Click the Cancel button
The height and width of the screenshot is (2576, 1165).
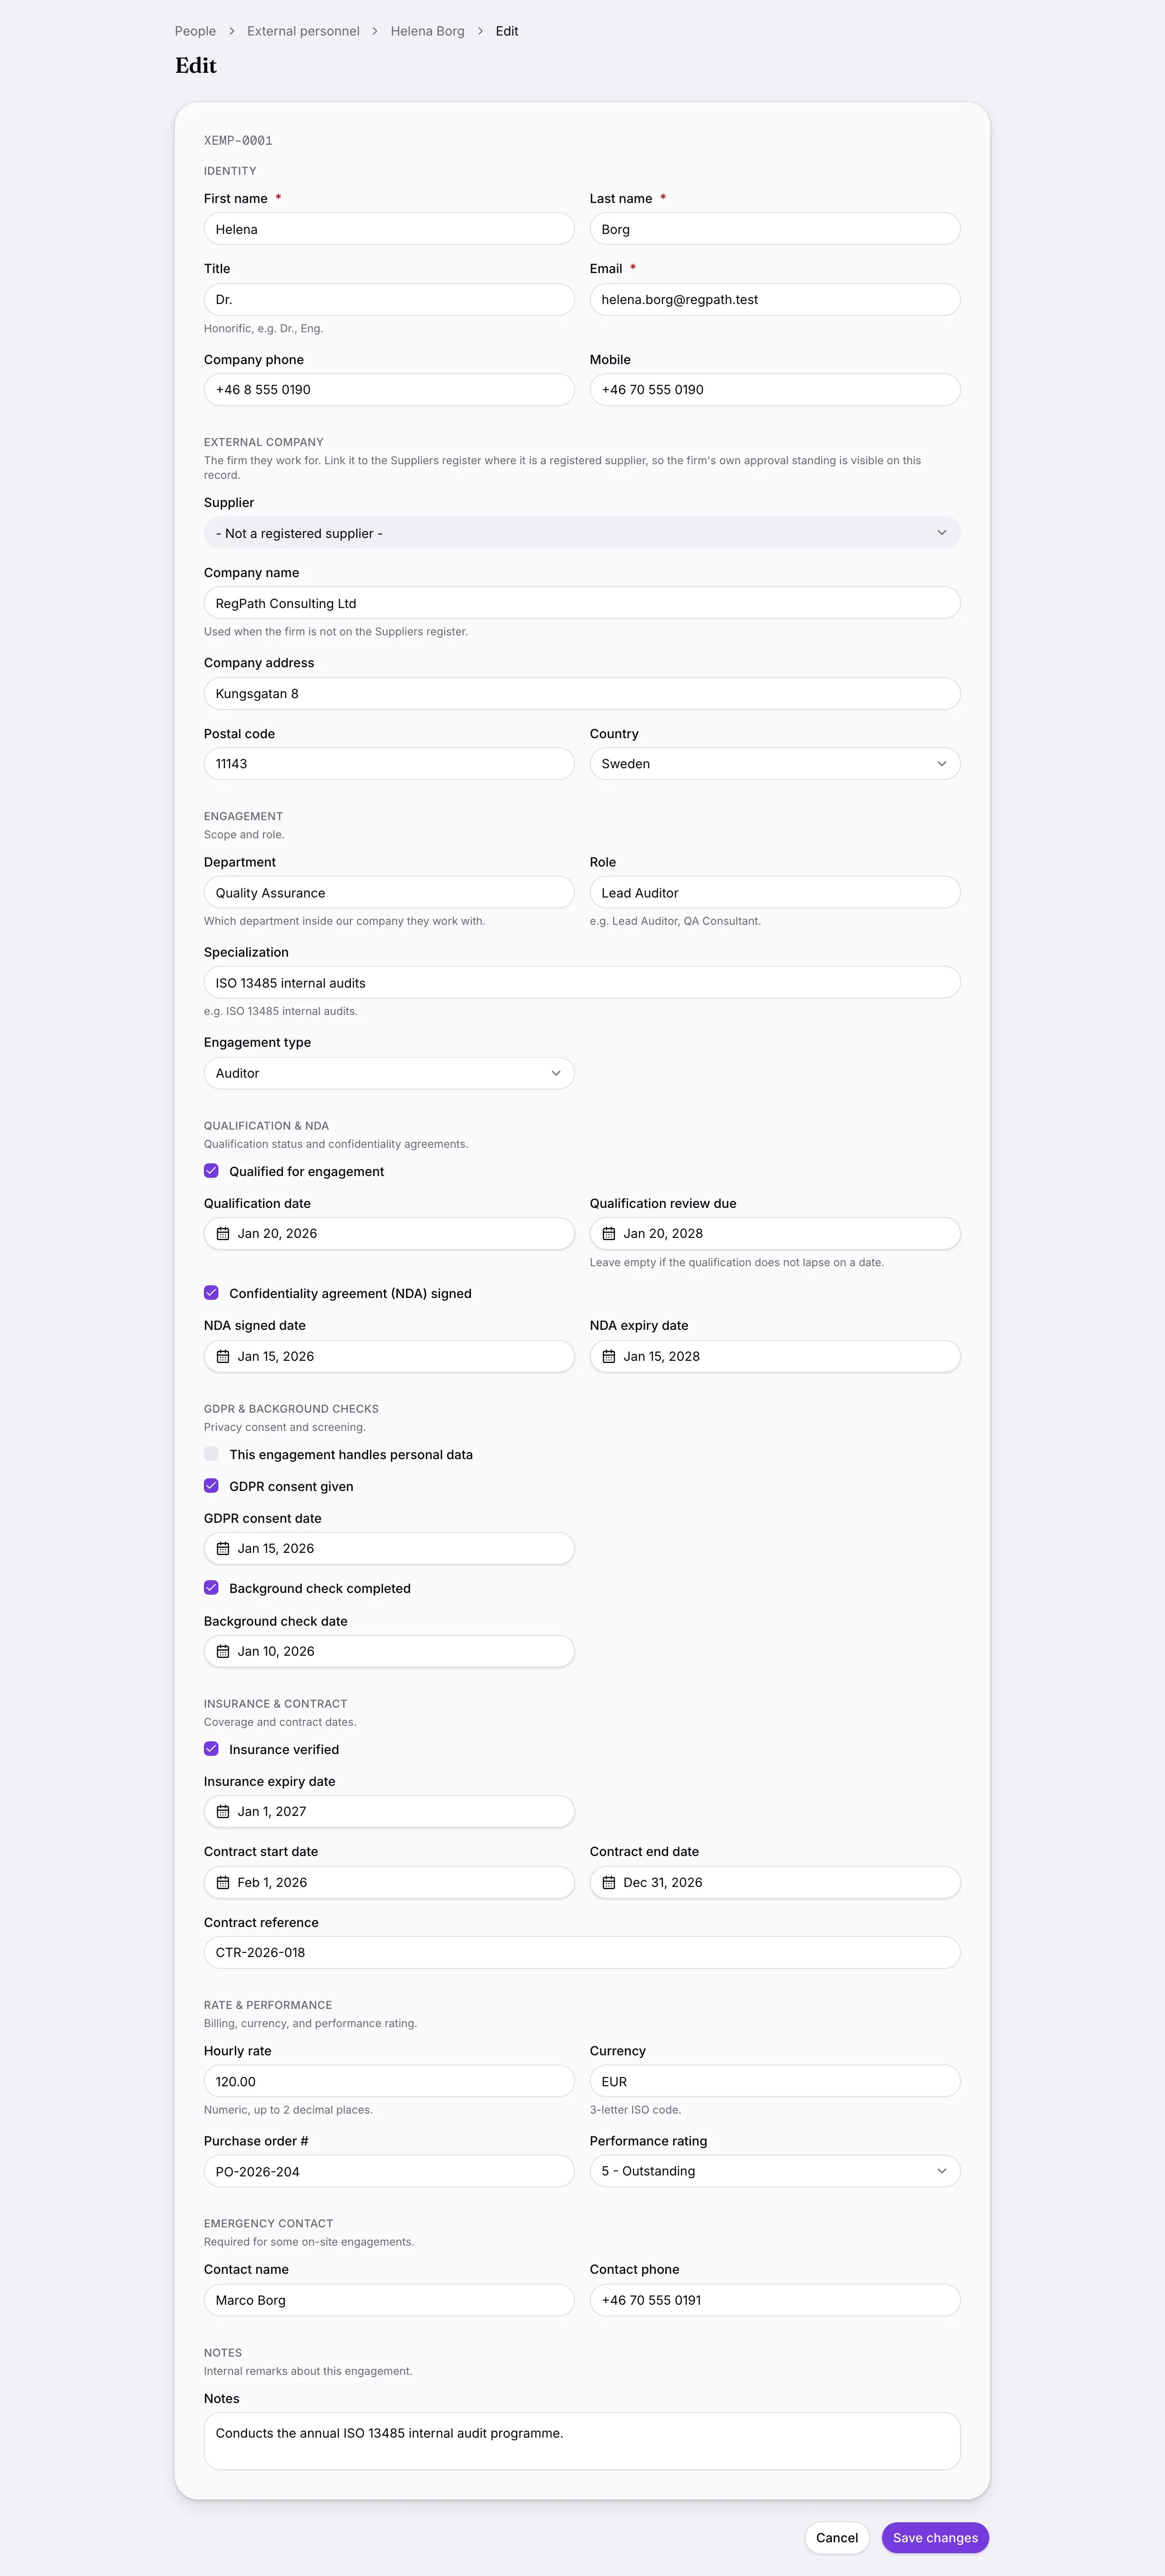pyautogui.click(x=836, y=2538)
